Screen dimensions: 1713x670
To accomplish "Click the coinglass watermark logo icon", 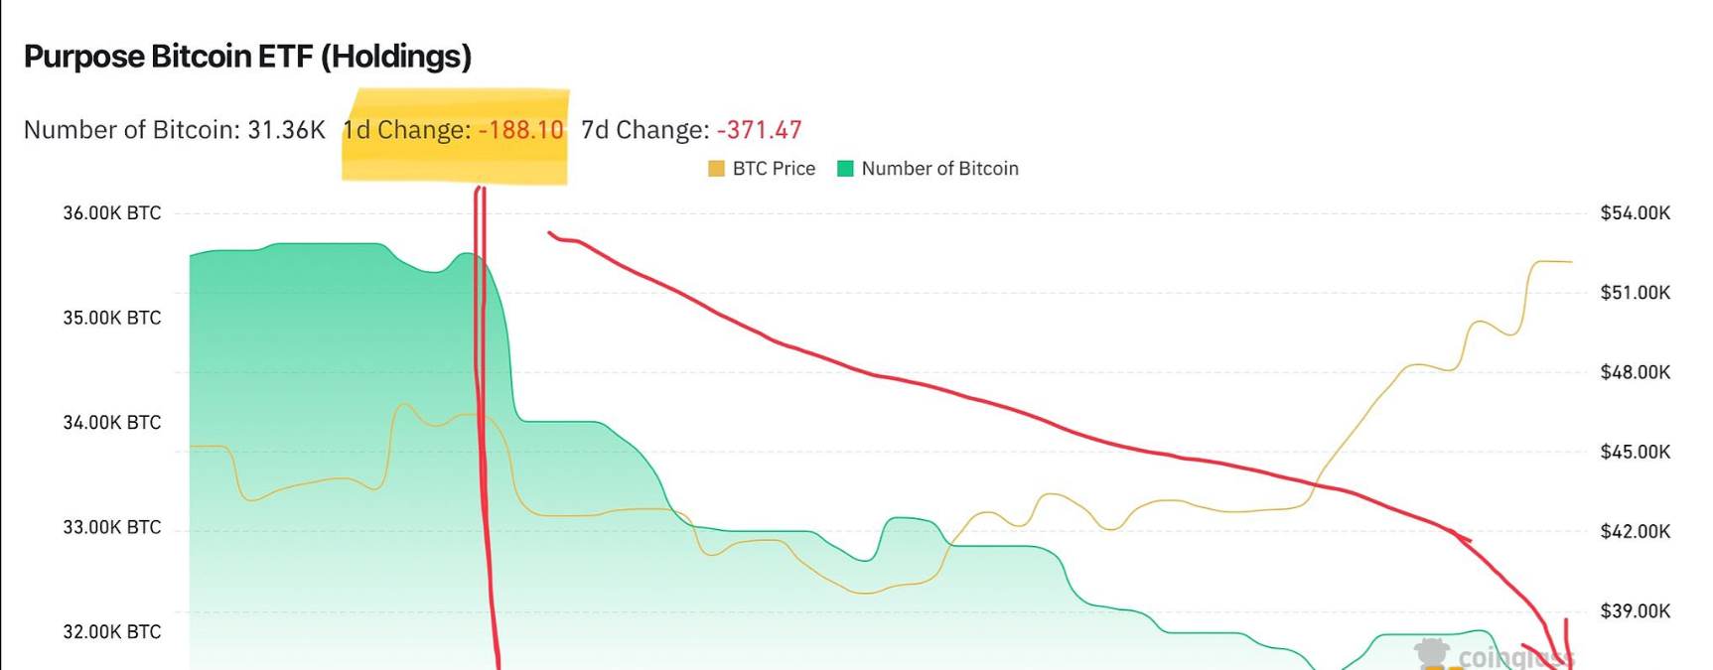I will point(1432,654).
